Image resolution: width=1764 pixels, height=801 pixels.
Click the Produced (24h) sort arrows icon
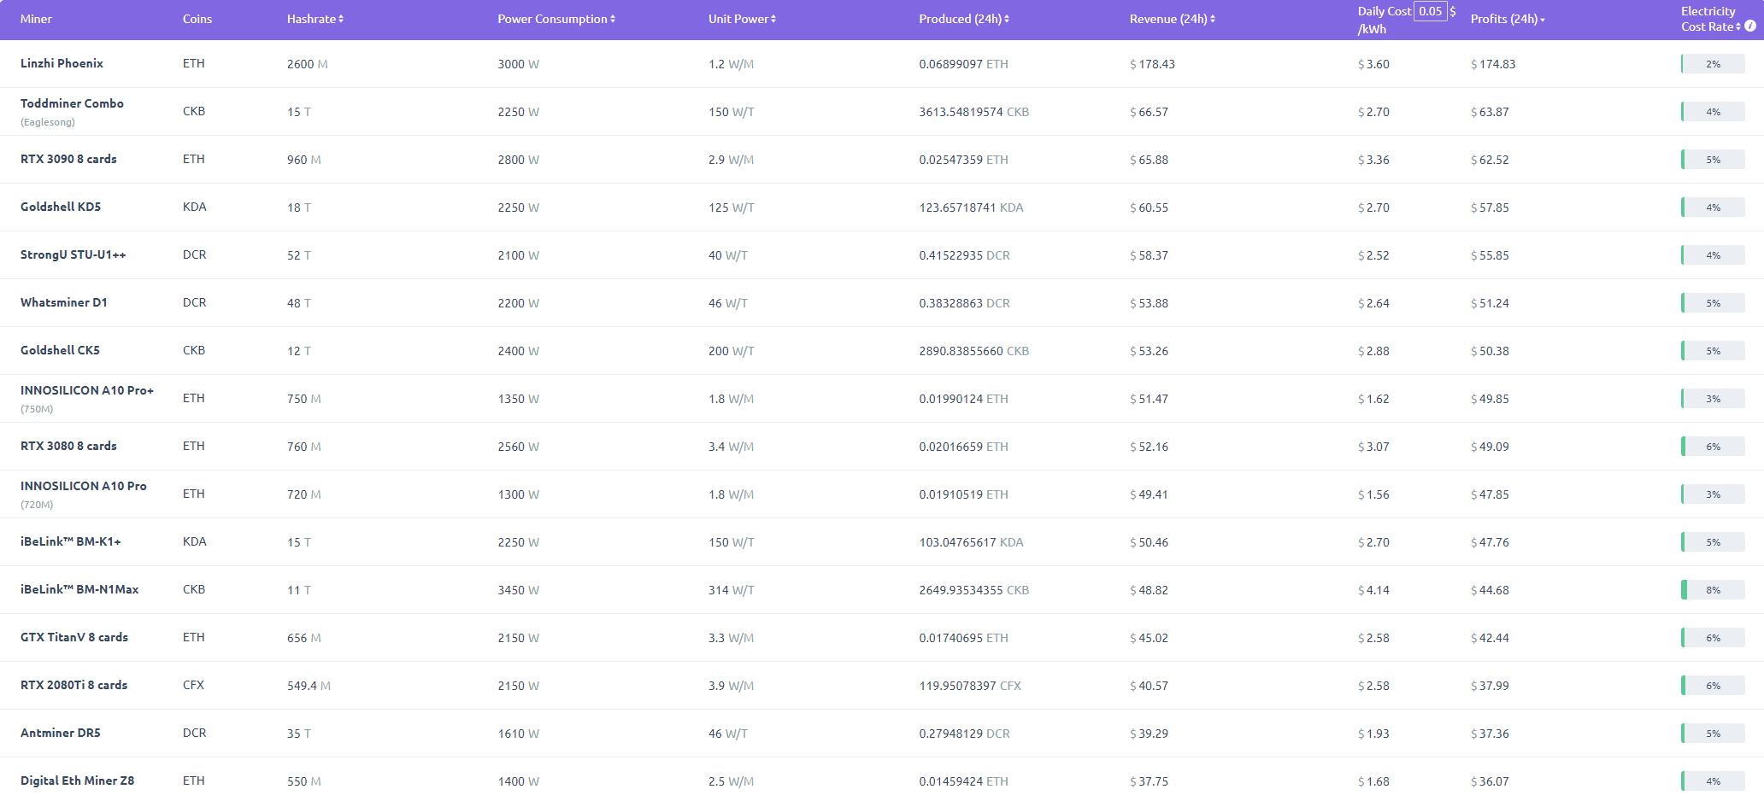[1007, 19]
